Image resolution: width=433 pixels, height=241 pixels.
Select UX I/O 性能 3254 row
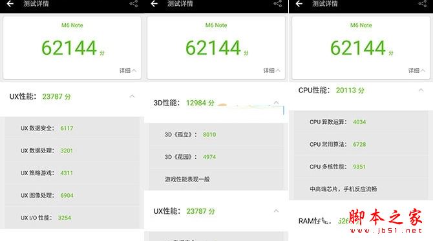tap(72, 218)
